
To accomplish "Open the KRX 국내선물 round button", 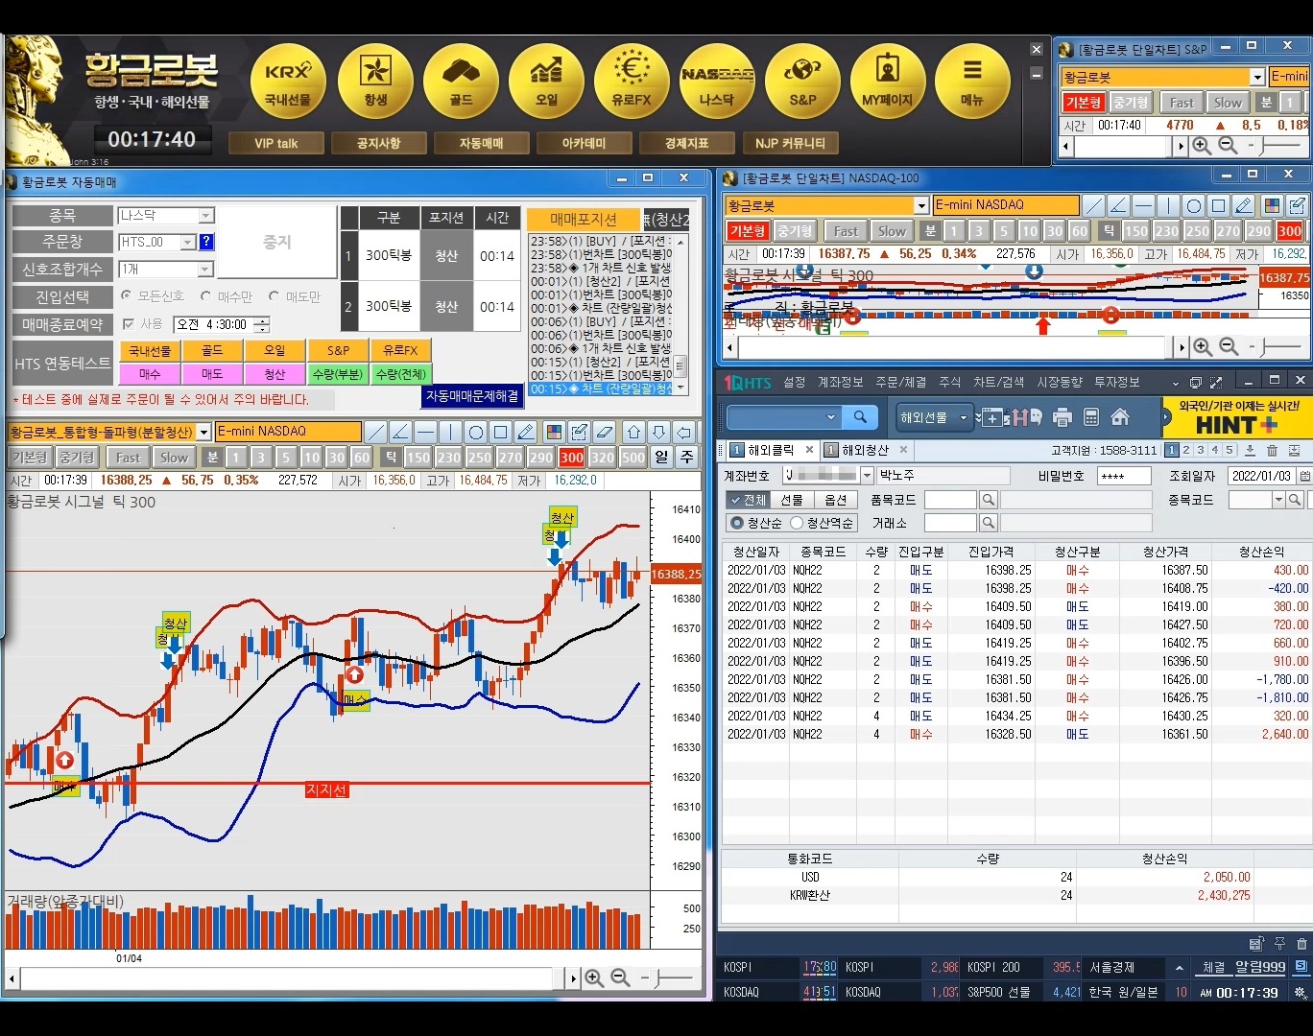I will (x=288, y=82).
